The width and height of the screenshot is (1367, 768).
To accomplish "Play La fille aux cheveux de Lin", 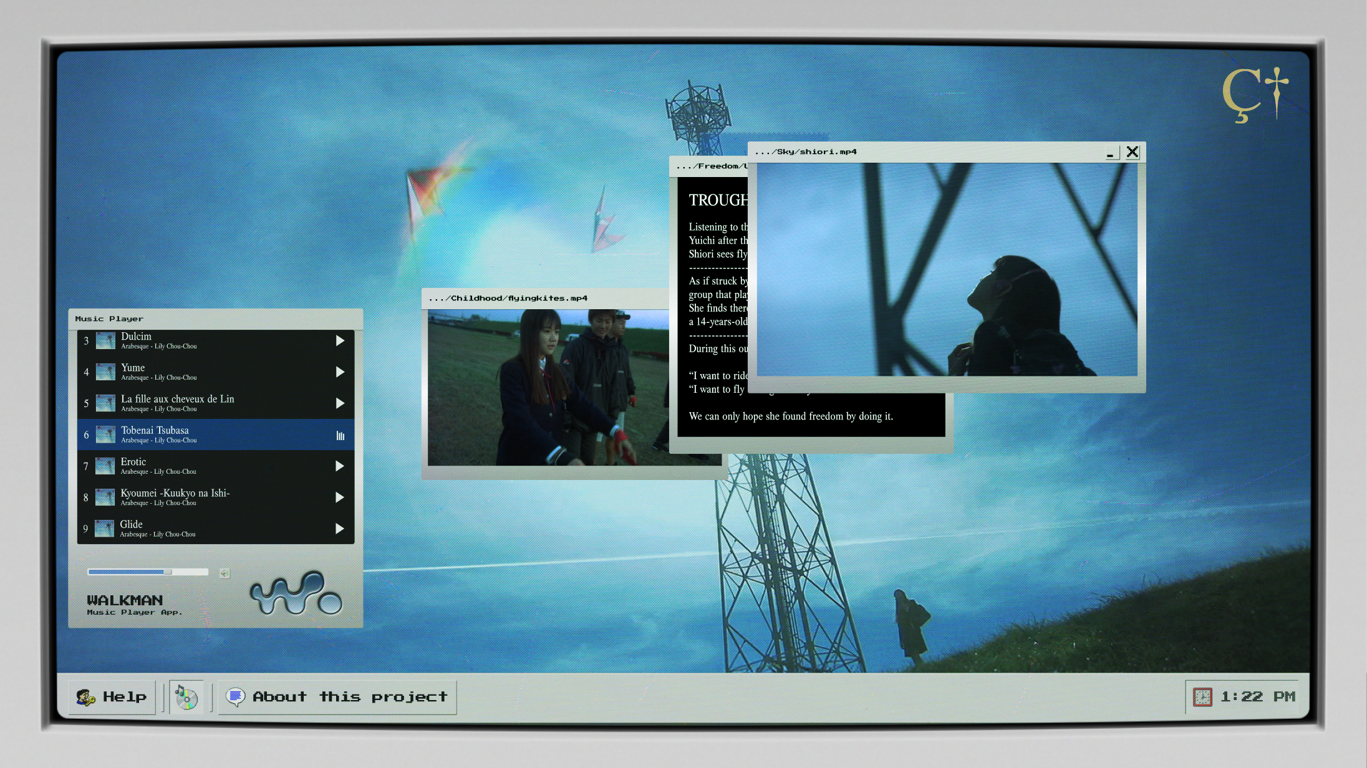I will pos(340,403).
